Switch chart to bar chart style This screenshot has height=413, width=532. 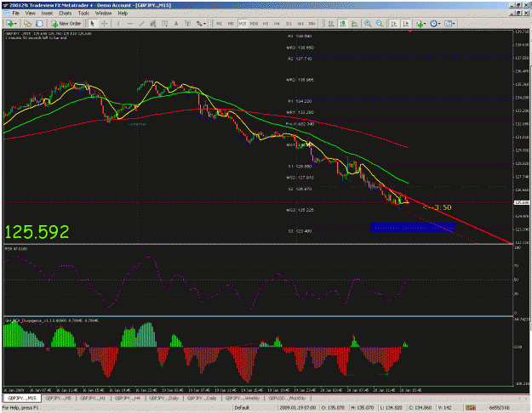click(x=331, y=24)
